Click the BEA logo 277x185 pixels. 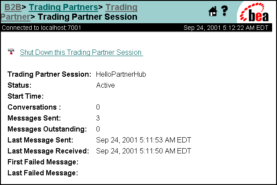254,12
